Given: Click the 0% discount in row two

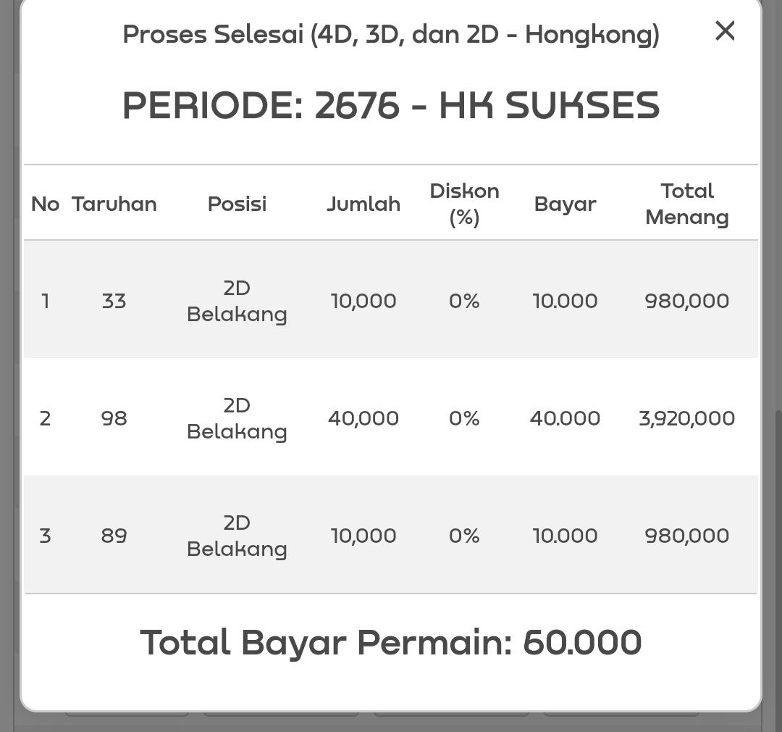Looking at the screenshot, I should click(464, 418).
